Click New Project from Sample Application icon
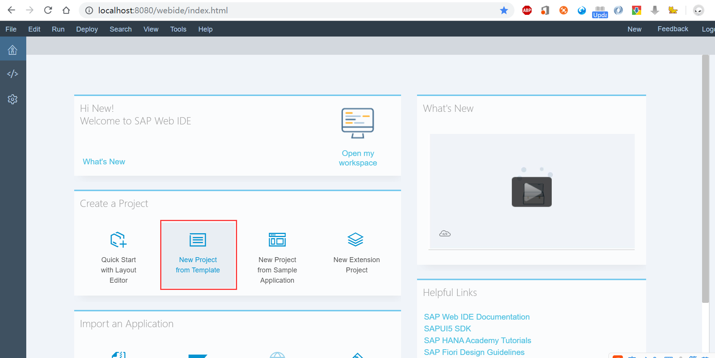715x358 pixels. pos(277,240)
